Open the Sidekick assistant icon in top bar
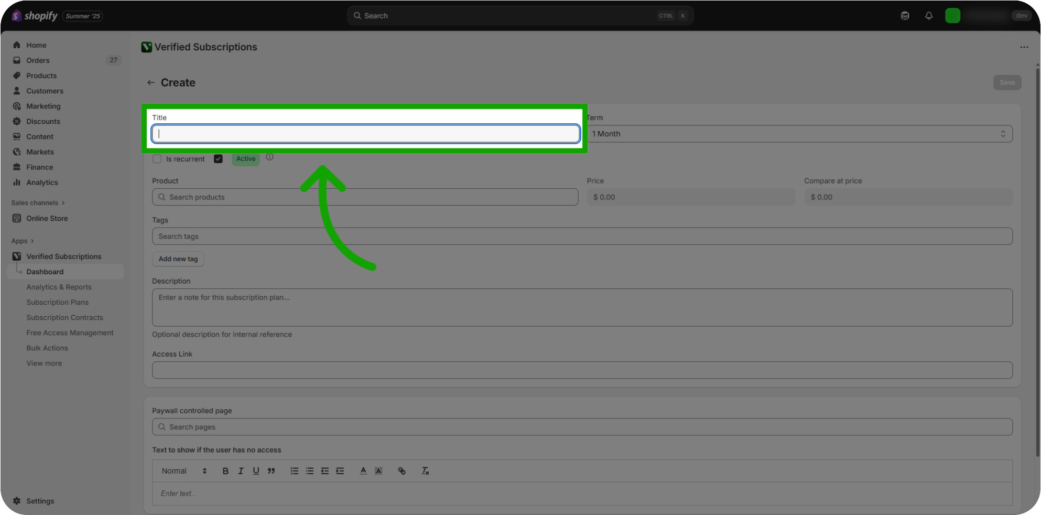The image size is (1041, 515). (x=905, y=16)
